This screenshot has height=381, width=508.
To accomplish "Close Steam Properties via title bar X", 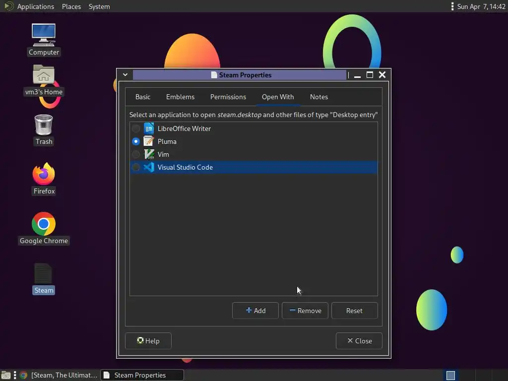I will [x=382, y=75].
